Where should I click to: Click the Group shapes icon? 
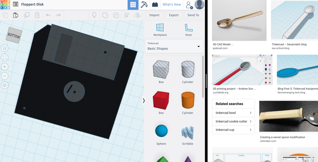[105, 15]
